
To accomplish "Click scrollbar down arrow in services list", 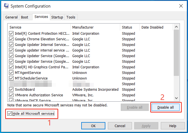I will point(176,98).
